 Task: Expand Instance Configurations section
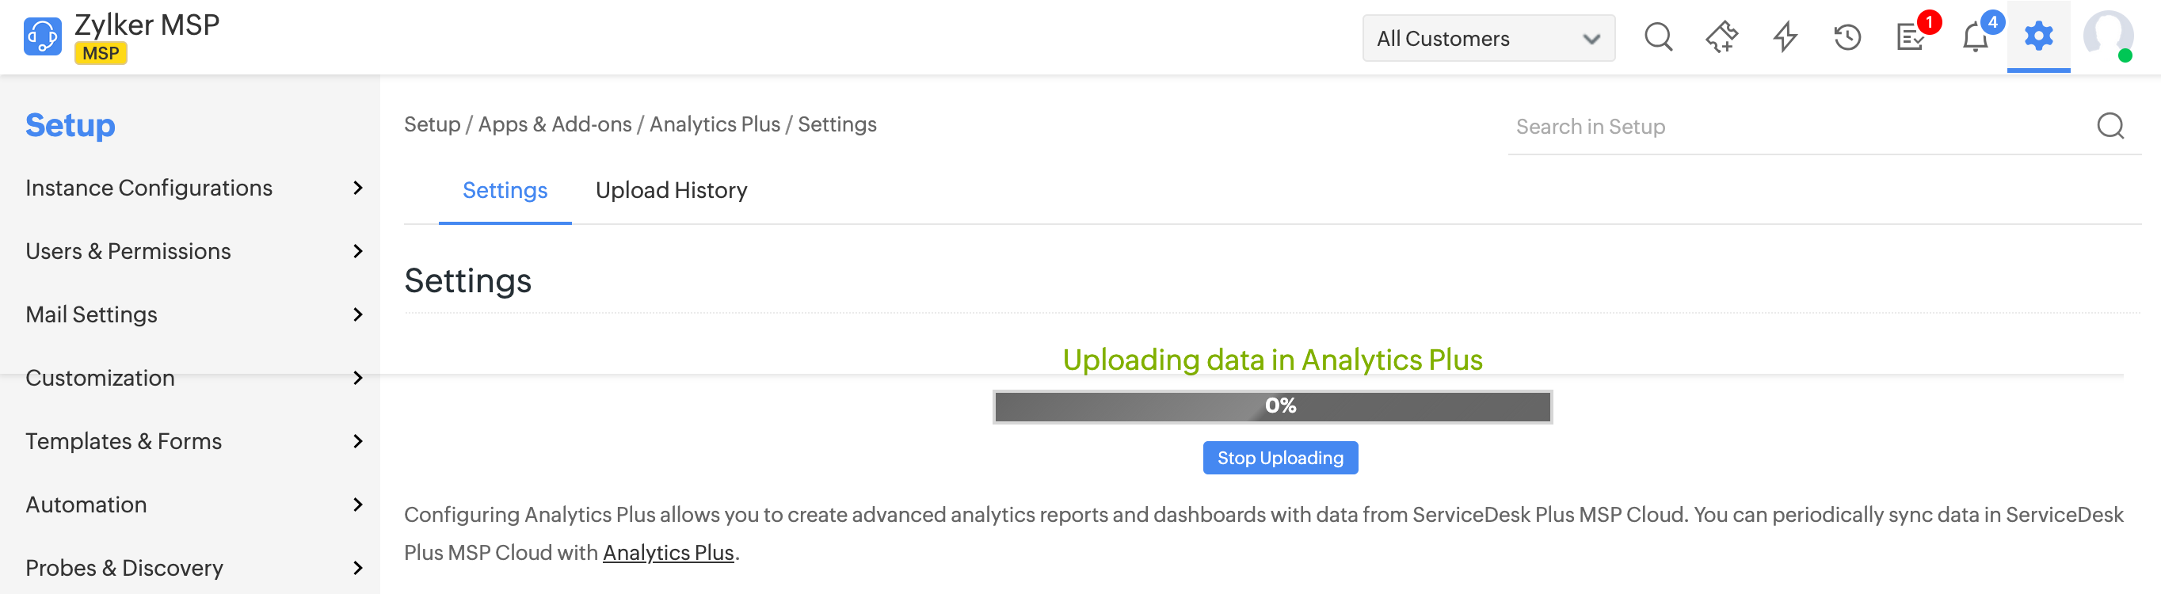click(358, 188)
